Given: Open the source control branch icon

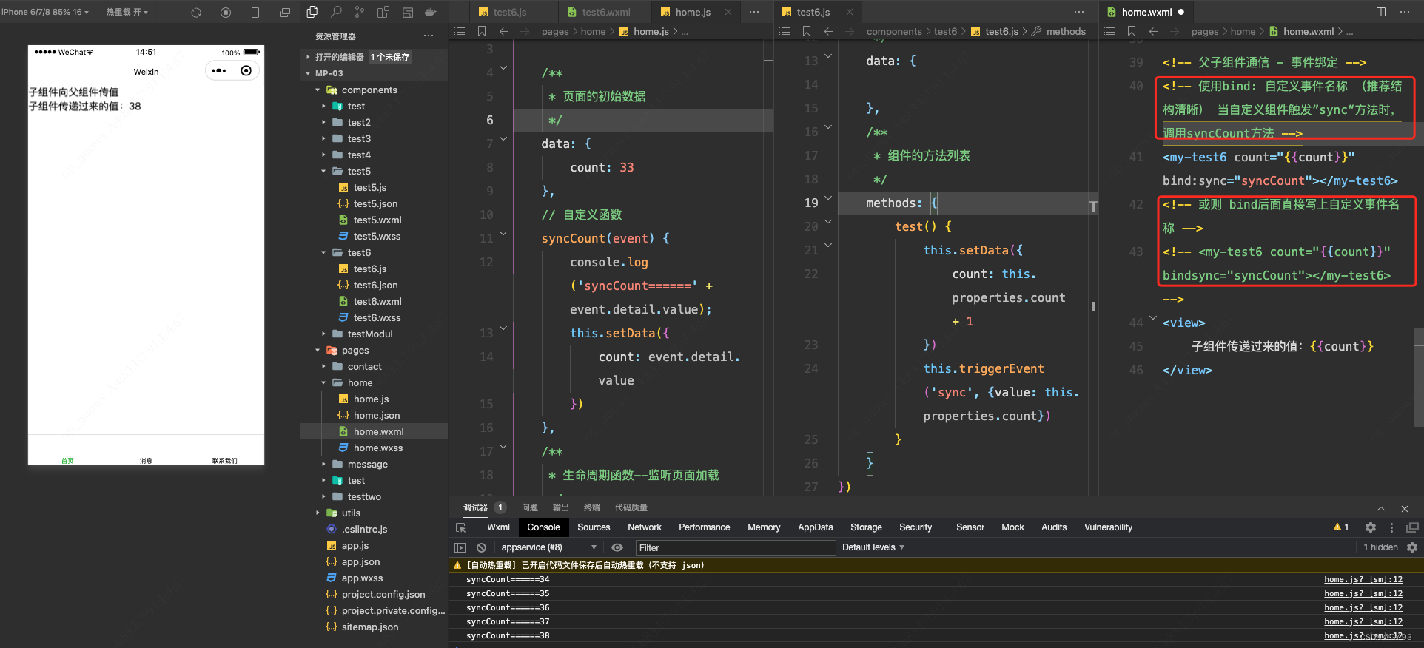Looking at the screenshot, I should (360, 12).
